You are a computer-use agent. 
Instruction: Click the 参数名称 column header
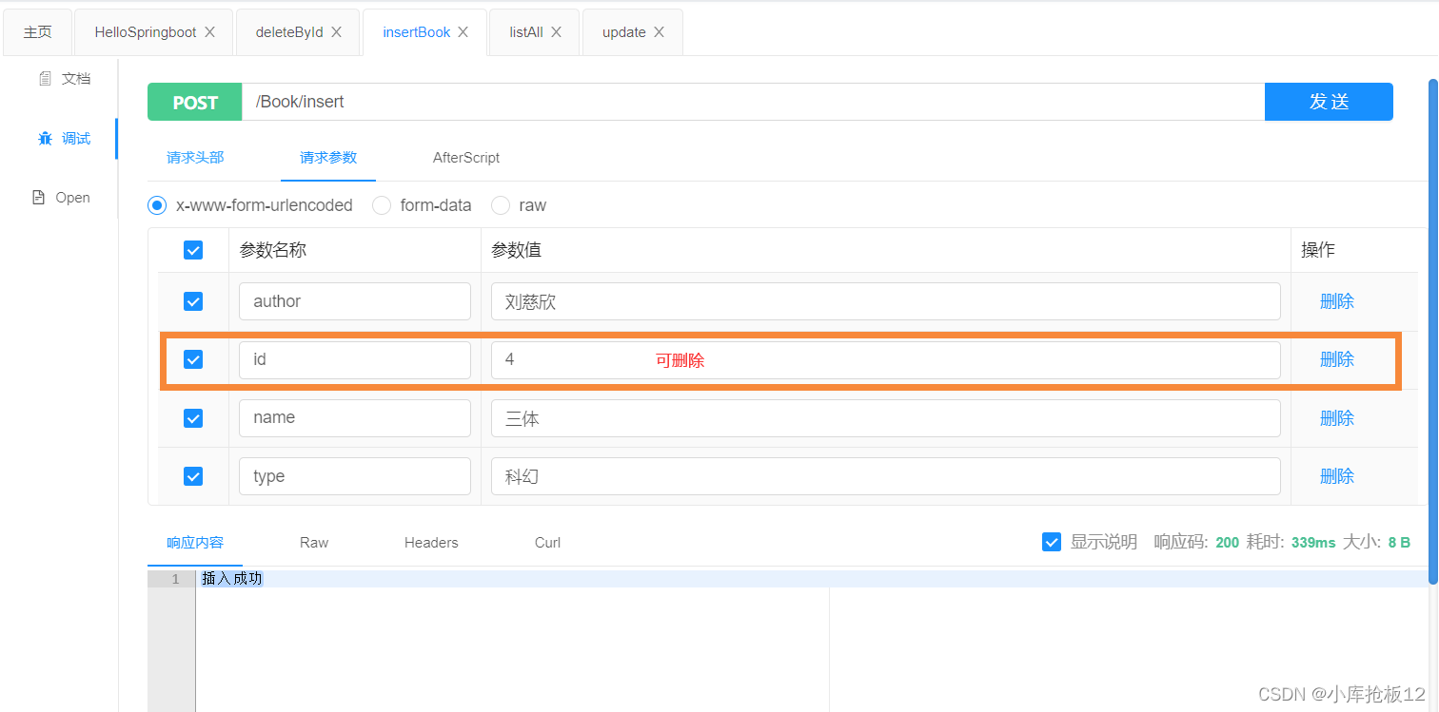pyautogui.click(x=273, y=250)
